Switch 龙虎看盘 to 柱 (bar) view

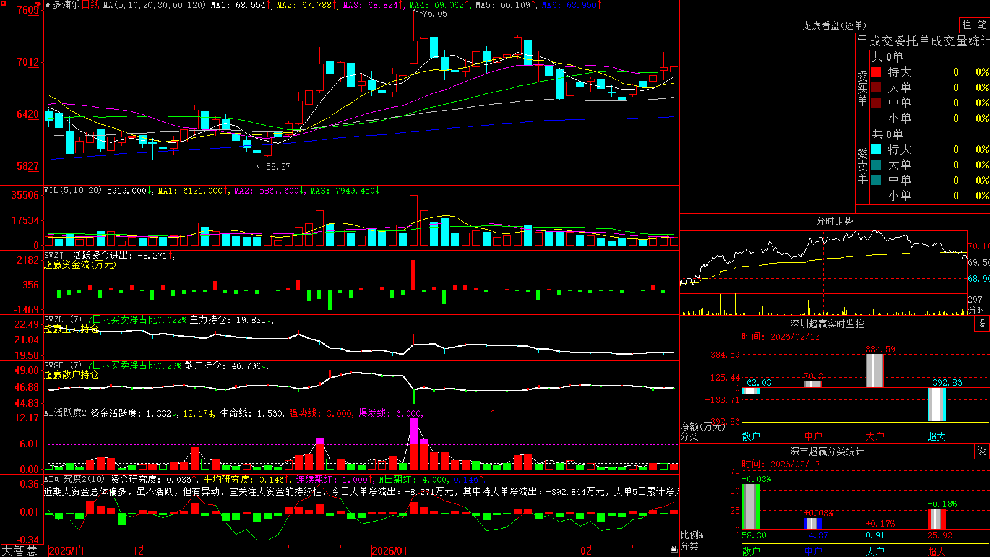tap(966, 25)
